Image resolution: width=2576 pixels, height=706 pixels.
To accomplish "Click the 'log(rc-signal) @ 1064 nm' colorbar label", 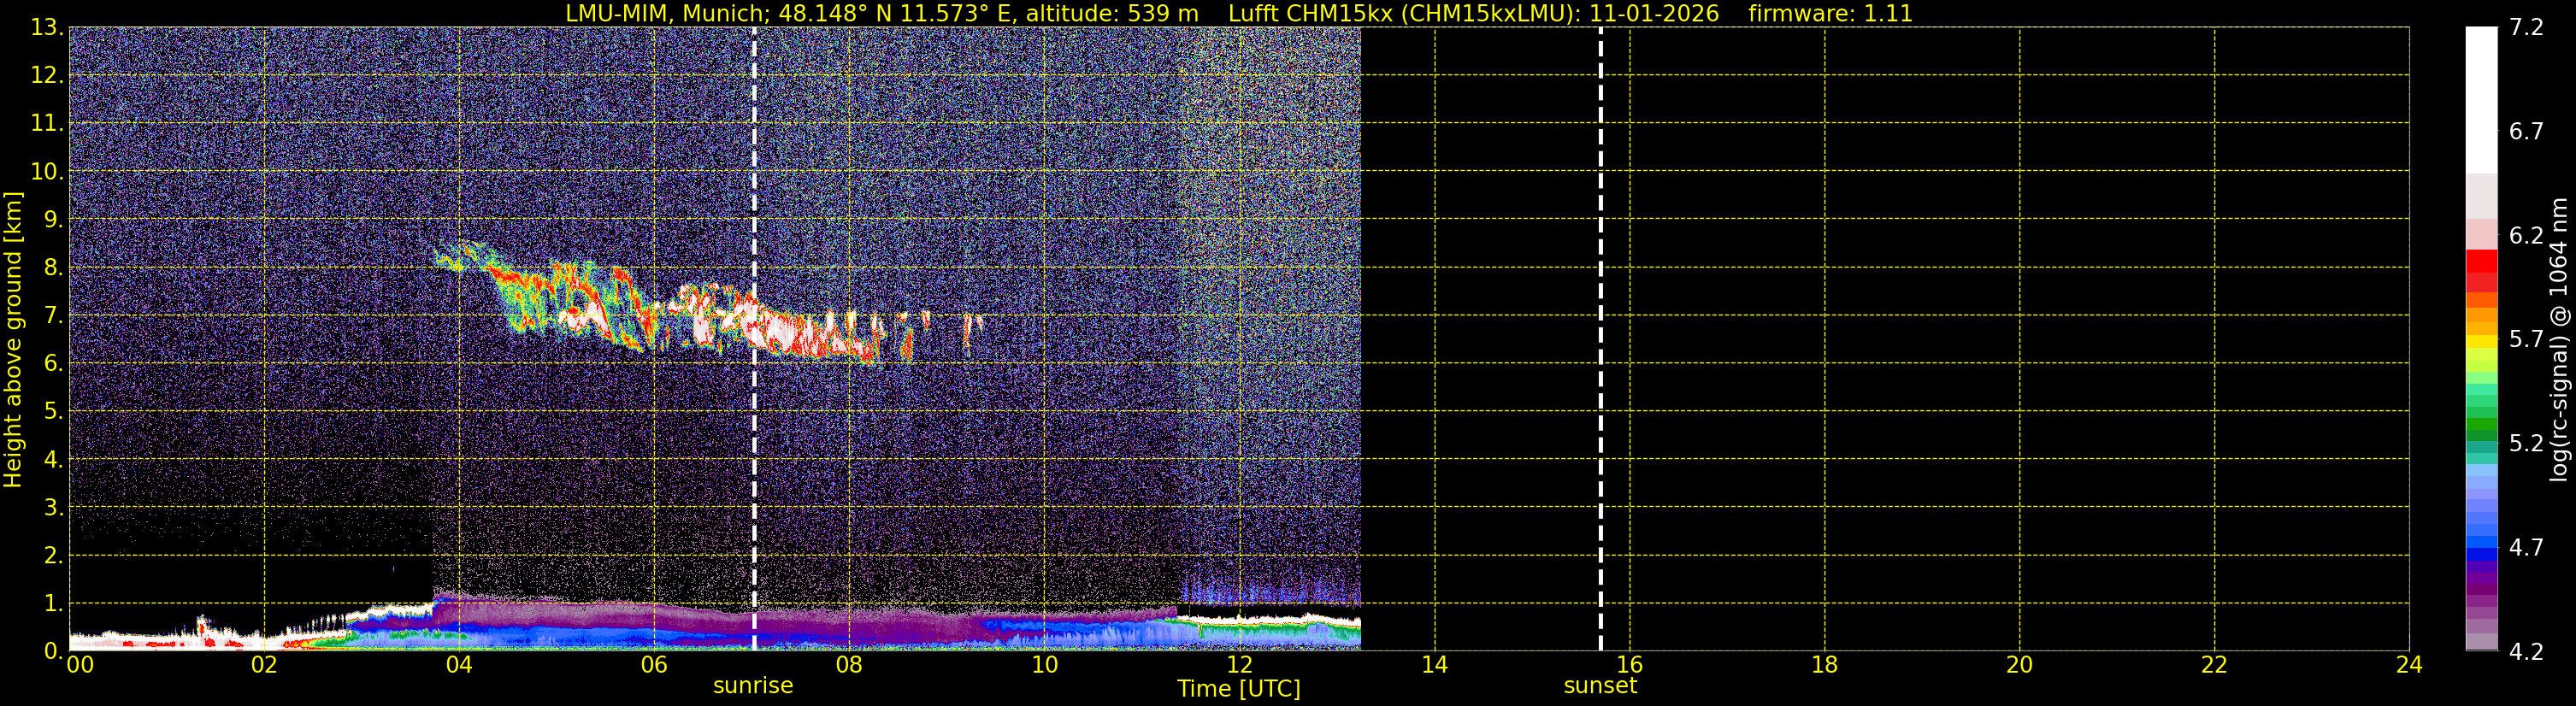I will (x=2558, y=339).
